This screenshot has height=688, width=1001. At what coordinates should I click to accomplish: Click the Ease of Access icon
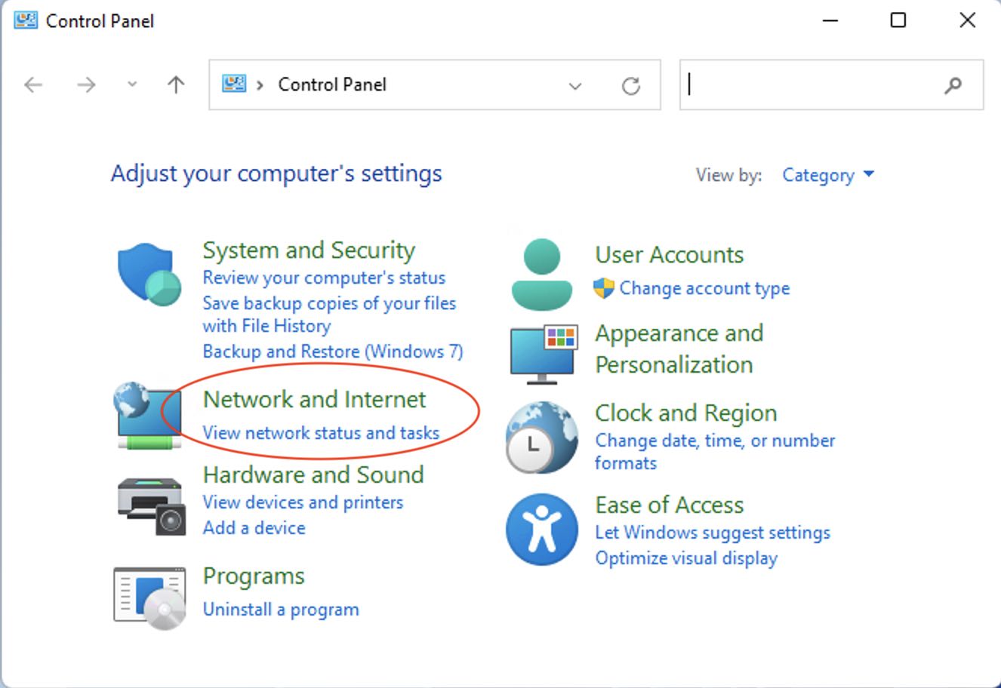[541, 530]
